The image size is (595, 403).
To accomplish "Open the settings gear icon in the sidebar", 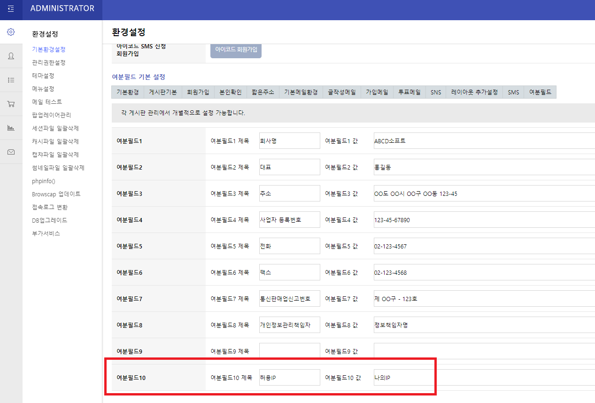I will tap(11, 32).
